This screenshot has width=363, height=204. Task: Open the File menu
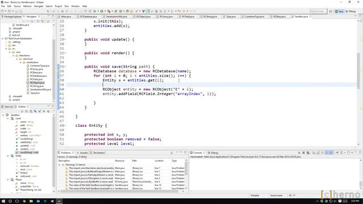[x=3, y=6]
